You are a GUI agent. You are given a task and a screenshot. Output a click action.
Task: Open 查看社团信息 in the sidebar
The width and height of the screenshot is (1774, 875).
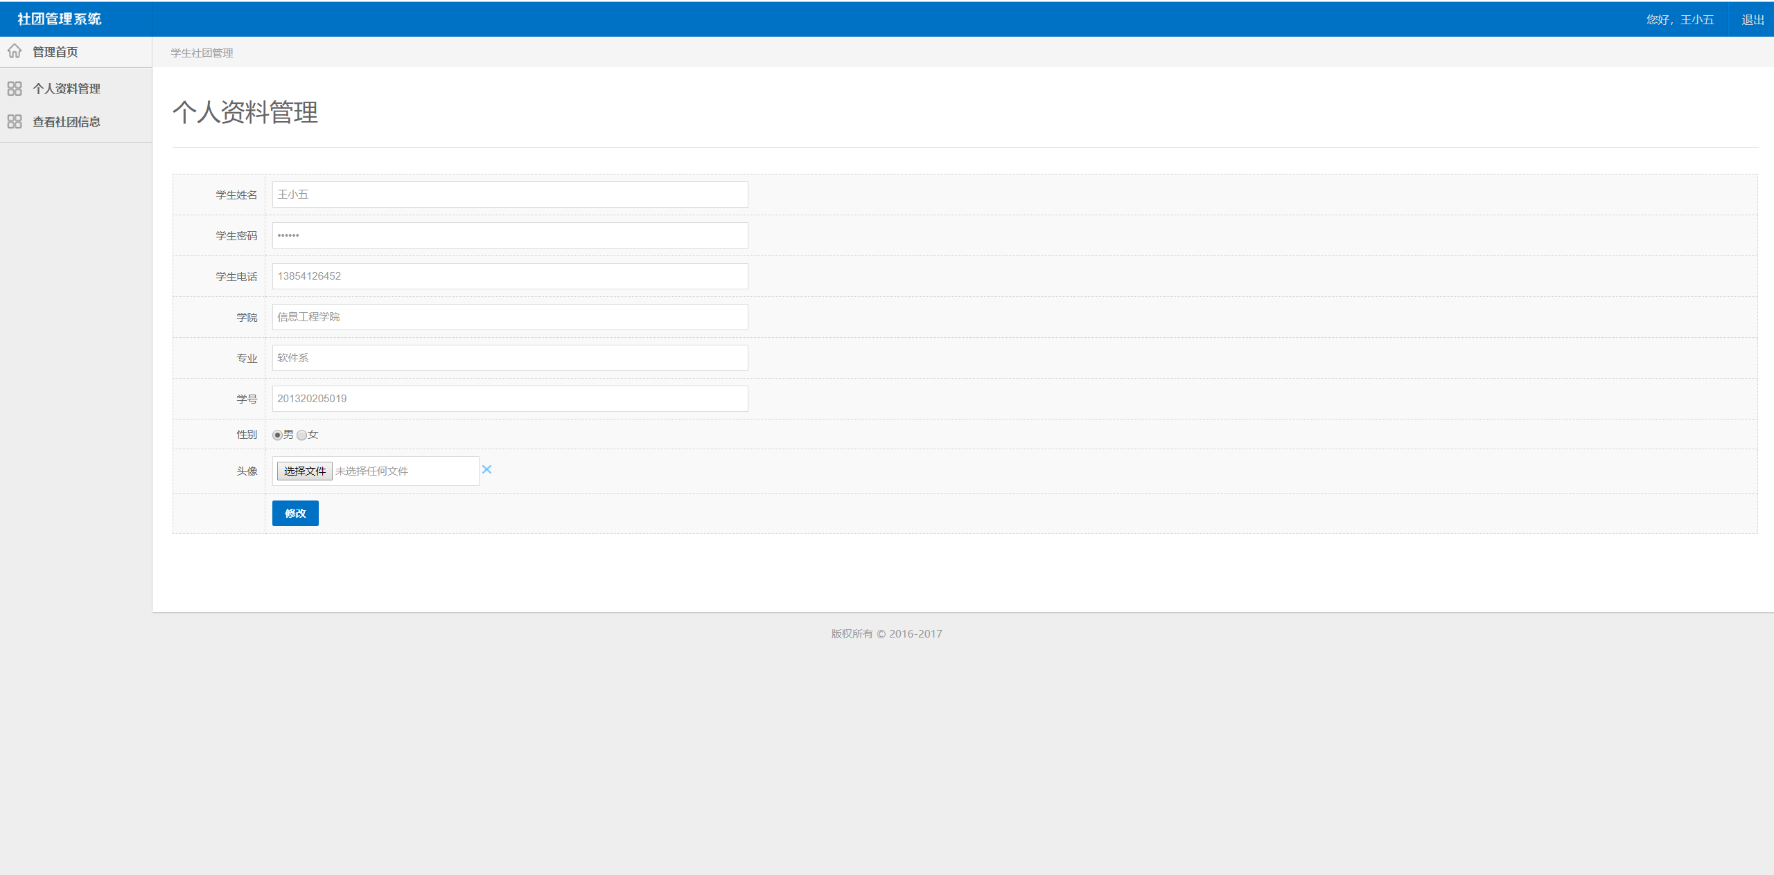67,122
